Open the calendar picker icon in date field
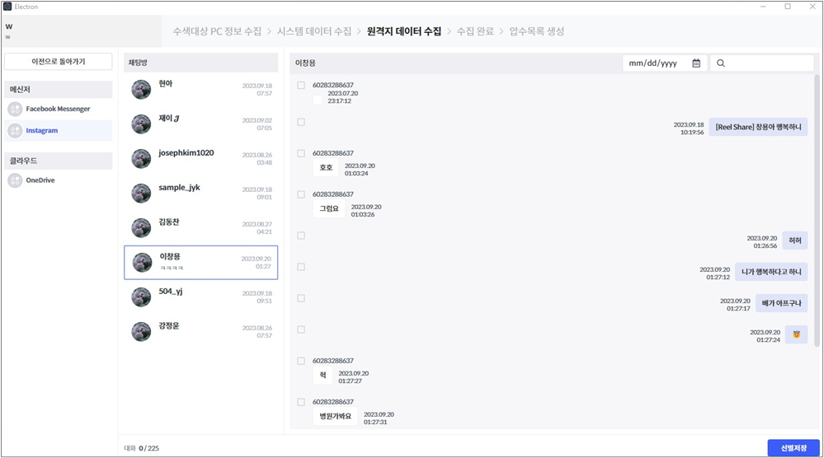 point(696,63)
